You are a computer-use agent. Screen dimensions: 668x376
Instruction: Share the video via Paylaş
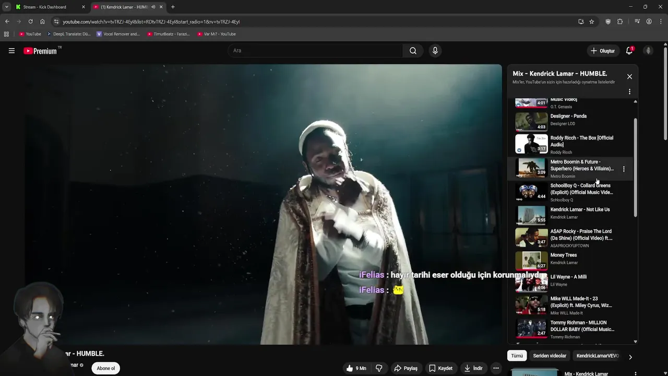coord(406,368)
